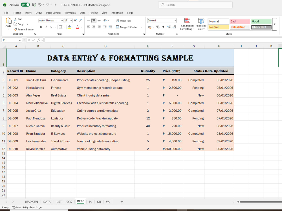Expand font color options arrow
Screen dimensions: 282x211
(x=81, y=27)
